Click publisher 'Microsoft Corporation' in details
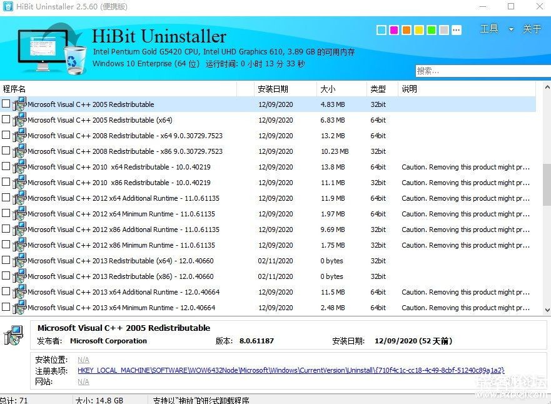Viewport: 551px width, 404px height. pos(108,341)
